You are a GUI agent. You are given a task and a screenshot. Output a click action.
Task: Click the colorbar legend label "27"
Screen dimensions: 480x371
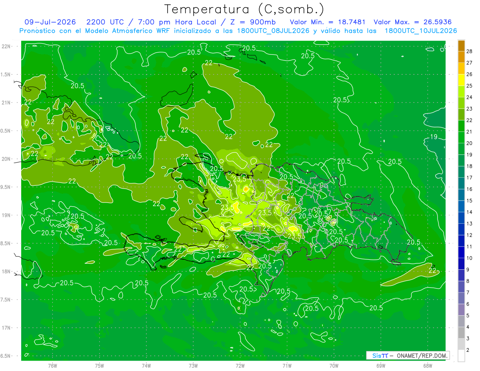point(470,62)
